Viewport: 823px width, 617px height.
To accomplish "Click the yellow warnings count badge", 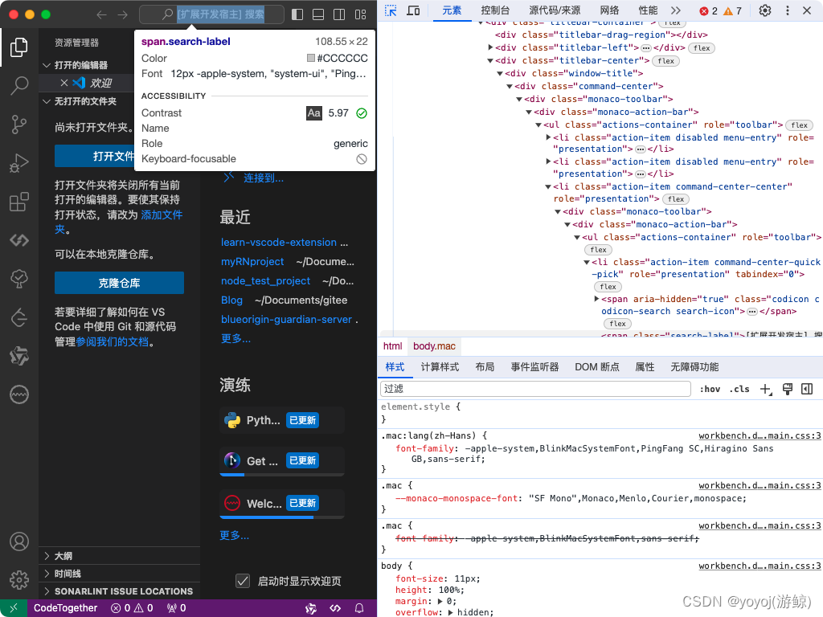I will [x=732, y=11].
